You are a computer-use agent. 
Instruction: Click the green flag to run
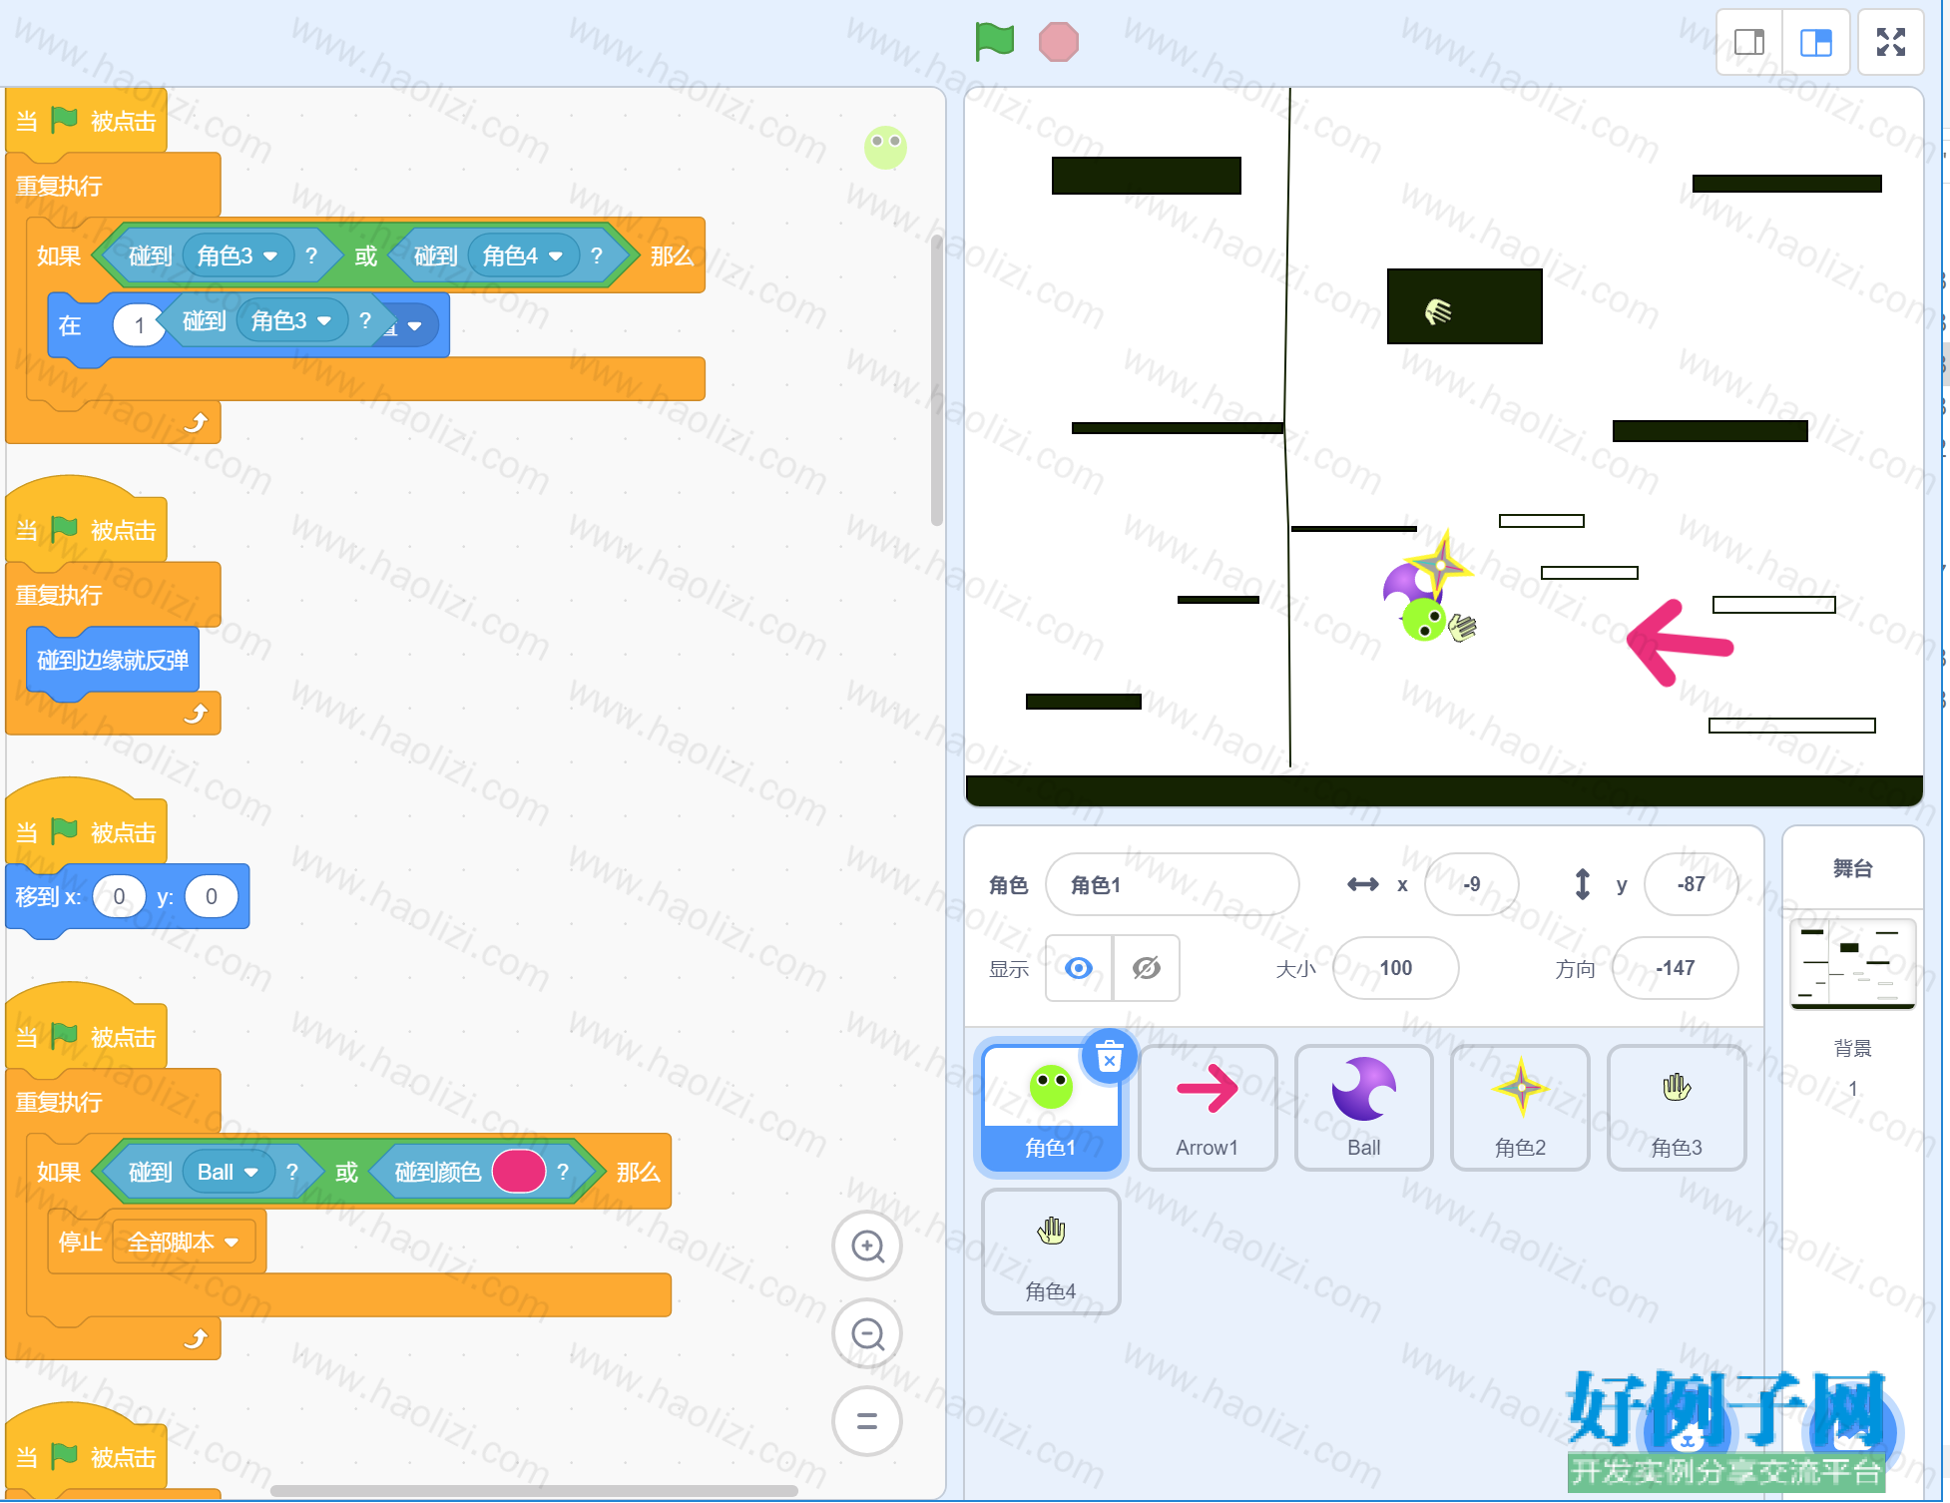pos(994,42)
